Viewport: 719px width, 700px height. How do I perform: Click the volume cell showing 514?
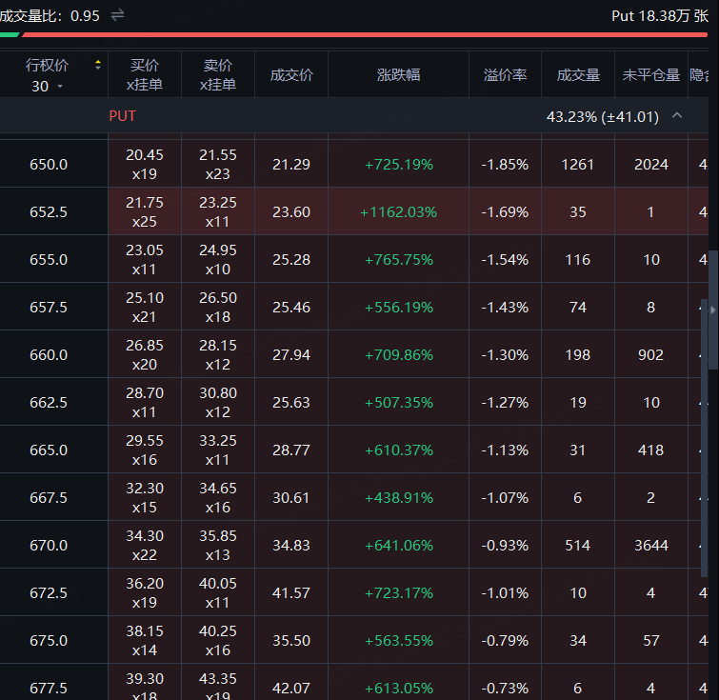(578, 546)
